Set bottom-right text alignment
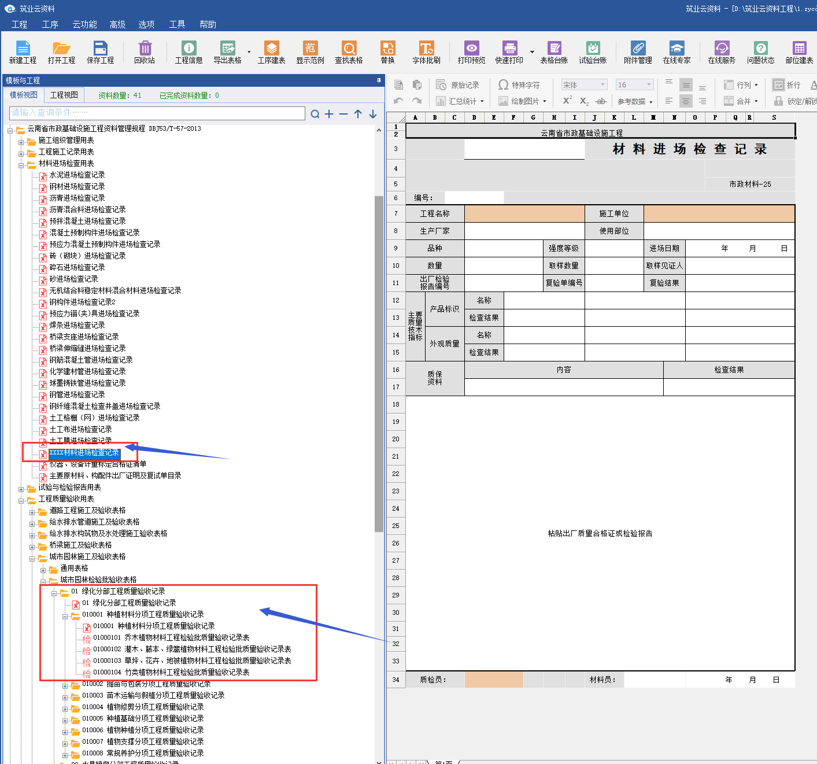Image resolution: width=817 pixels, height=764 pixels. [703, 101]
